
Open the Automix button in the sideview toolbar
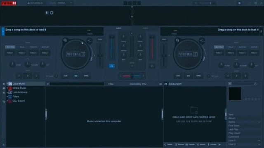coord(201,144)
